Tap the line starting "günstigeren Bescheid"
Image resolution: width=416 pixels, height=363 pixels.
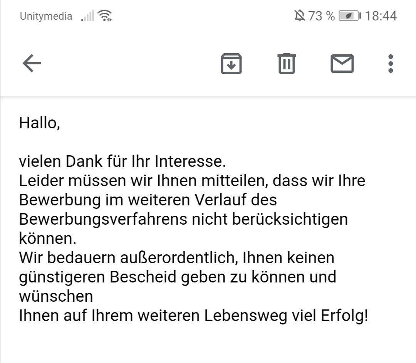[177, 277]
